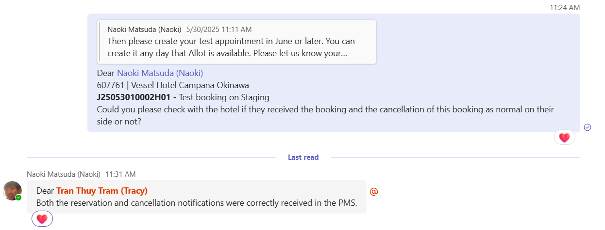Click the orange @ mention indicator
Image resolution: width=605 pixels, height=230 pixels.
(373, 192)
